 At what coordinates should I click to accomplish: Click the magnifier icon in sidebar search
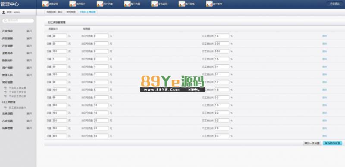(5, 21)
